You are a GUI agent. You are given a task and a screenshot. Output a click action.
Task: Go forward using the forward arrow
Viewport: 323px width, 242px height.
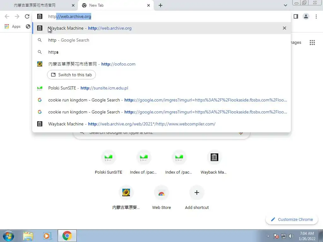(17, 16)
